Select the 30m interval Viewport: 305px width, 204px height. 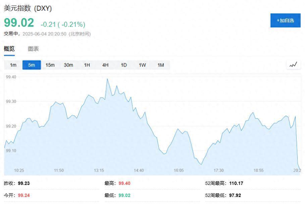(68, 65)
